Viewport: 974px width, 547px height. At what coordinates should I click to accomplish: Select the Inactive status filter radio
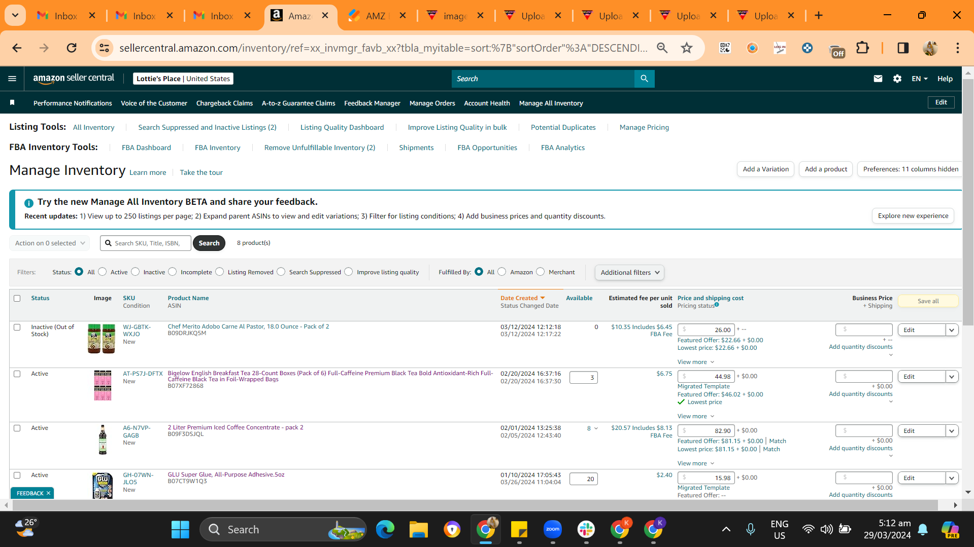[x=135, y=272]
